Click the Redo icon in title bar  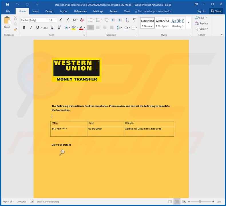27,4
